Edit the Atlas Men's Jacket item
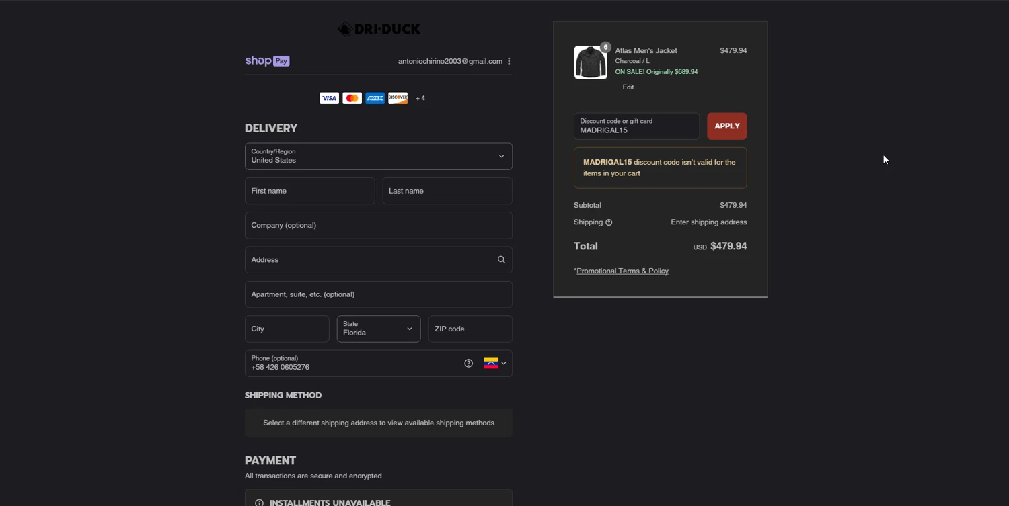 click(x=628, y=87)
